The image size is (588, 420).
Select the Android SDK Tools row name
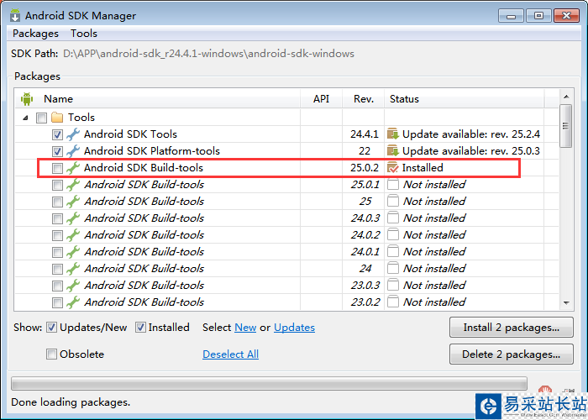click(x=130, y=134)
